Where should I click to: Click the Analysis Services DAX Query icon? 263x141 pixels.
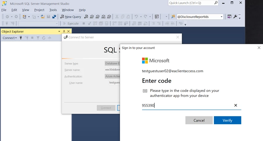(x=109, y=17)
